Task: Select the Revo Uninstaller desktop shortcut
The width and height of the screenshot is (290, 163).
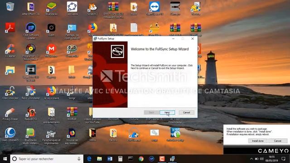Action: pyautogui.click(x=31, y=93)
